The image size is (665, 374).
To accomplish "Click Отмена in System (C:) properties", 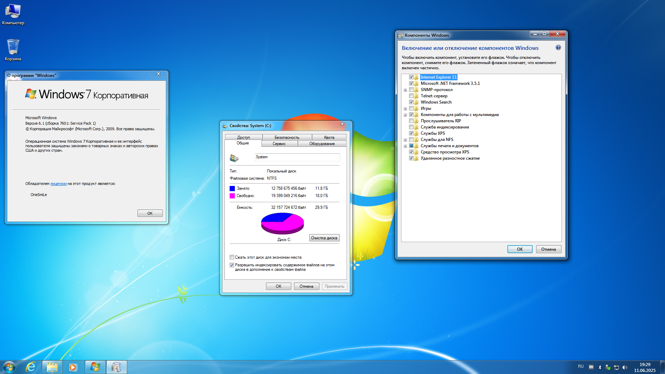I will (307, 286).
